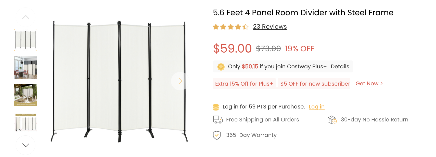Click the warranty shield icon
The height and width of the screenshot is (157, 436).
(x=217, y=135)
